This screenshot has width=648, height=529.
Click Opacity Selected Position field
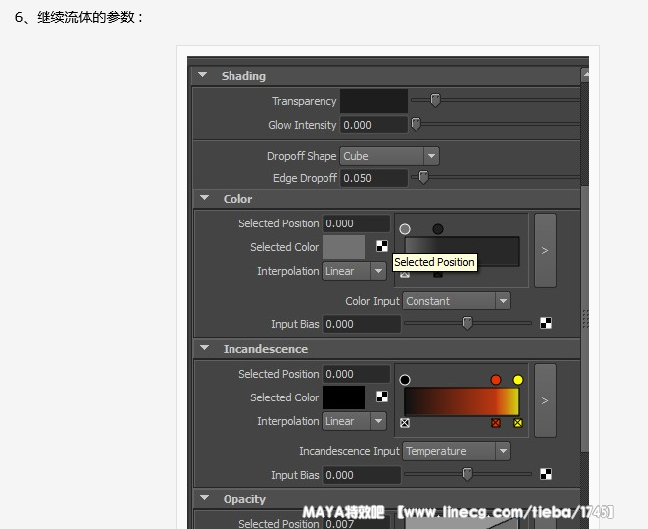(356, 523)
